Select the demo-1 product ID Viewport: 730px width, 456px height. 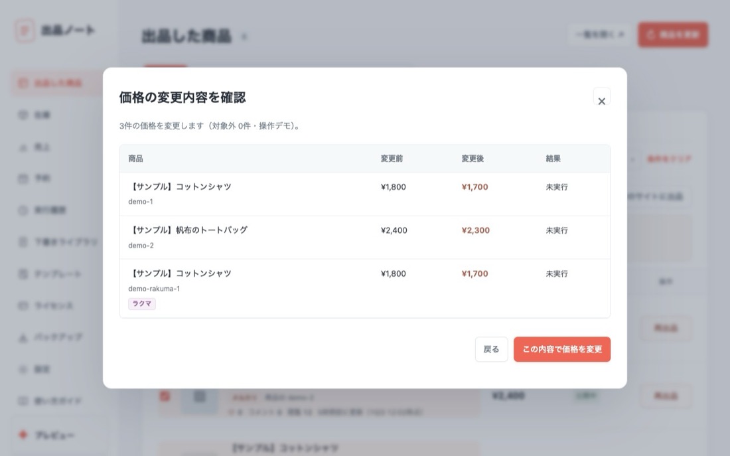coord(141,202)
